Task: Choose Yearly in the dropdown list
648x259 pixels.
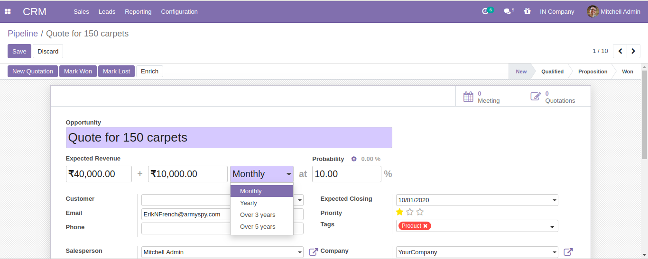Action: [262, 203]
